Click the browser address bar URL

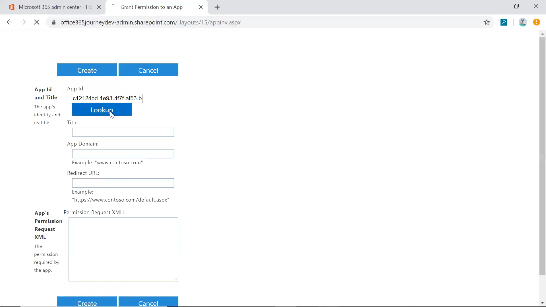point(150,22)
